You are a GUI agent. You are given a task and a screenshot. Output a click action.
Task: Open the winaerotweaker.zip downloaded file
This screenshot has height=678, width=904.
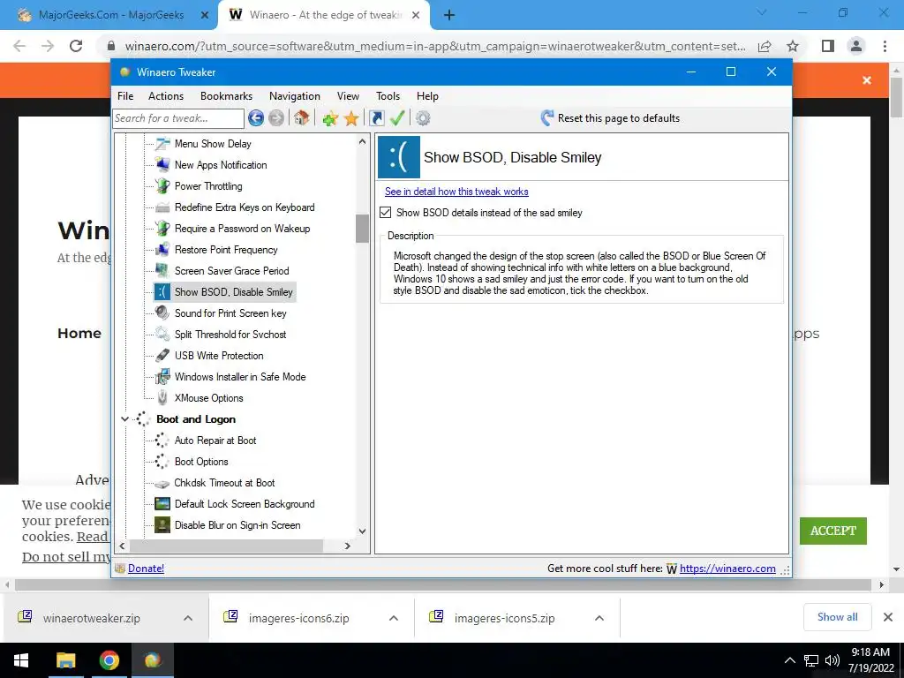pos(91,618)
